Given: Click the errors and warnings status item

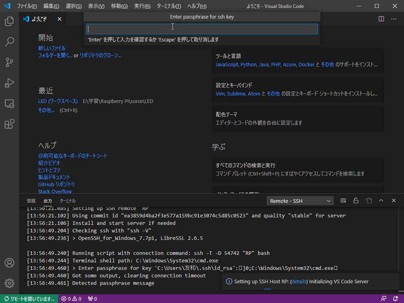Looking at the screenshot, I should click(71, 299).
